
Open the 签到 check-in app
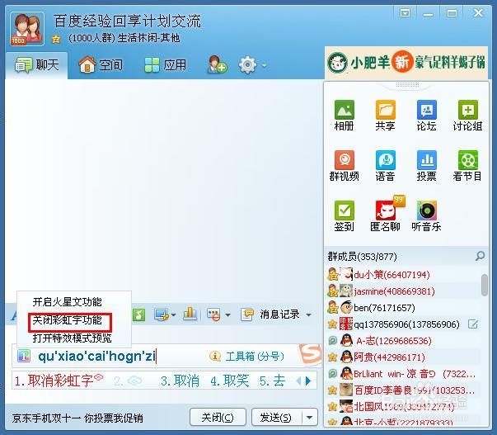[344, 216]
